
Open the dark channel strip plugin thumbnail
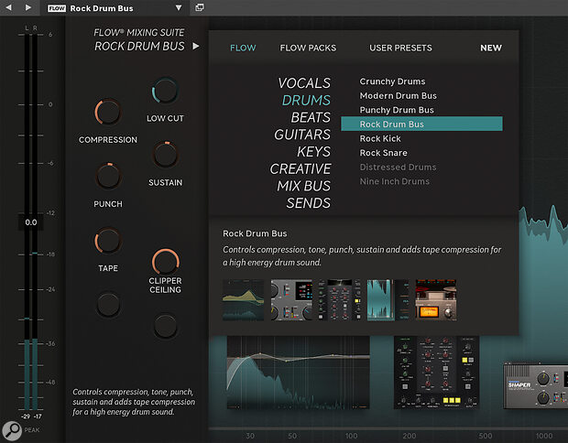pos(340,300)
